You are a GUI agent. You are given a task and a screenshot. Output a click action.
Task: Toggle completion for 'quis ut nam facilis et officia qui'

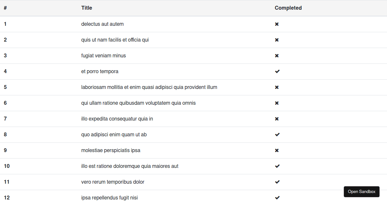tap(277, 40)
